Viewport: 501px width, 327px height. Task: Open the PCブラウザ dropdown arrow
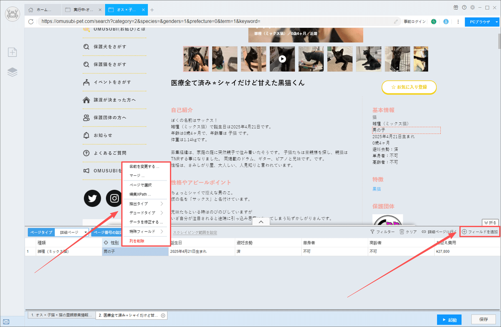[496, 21]
